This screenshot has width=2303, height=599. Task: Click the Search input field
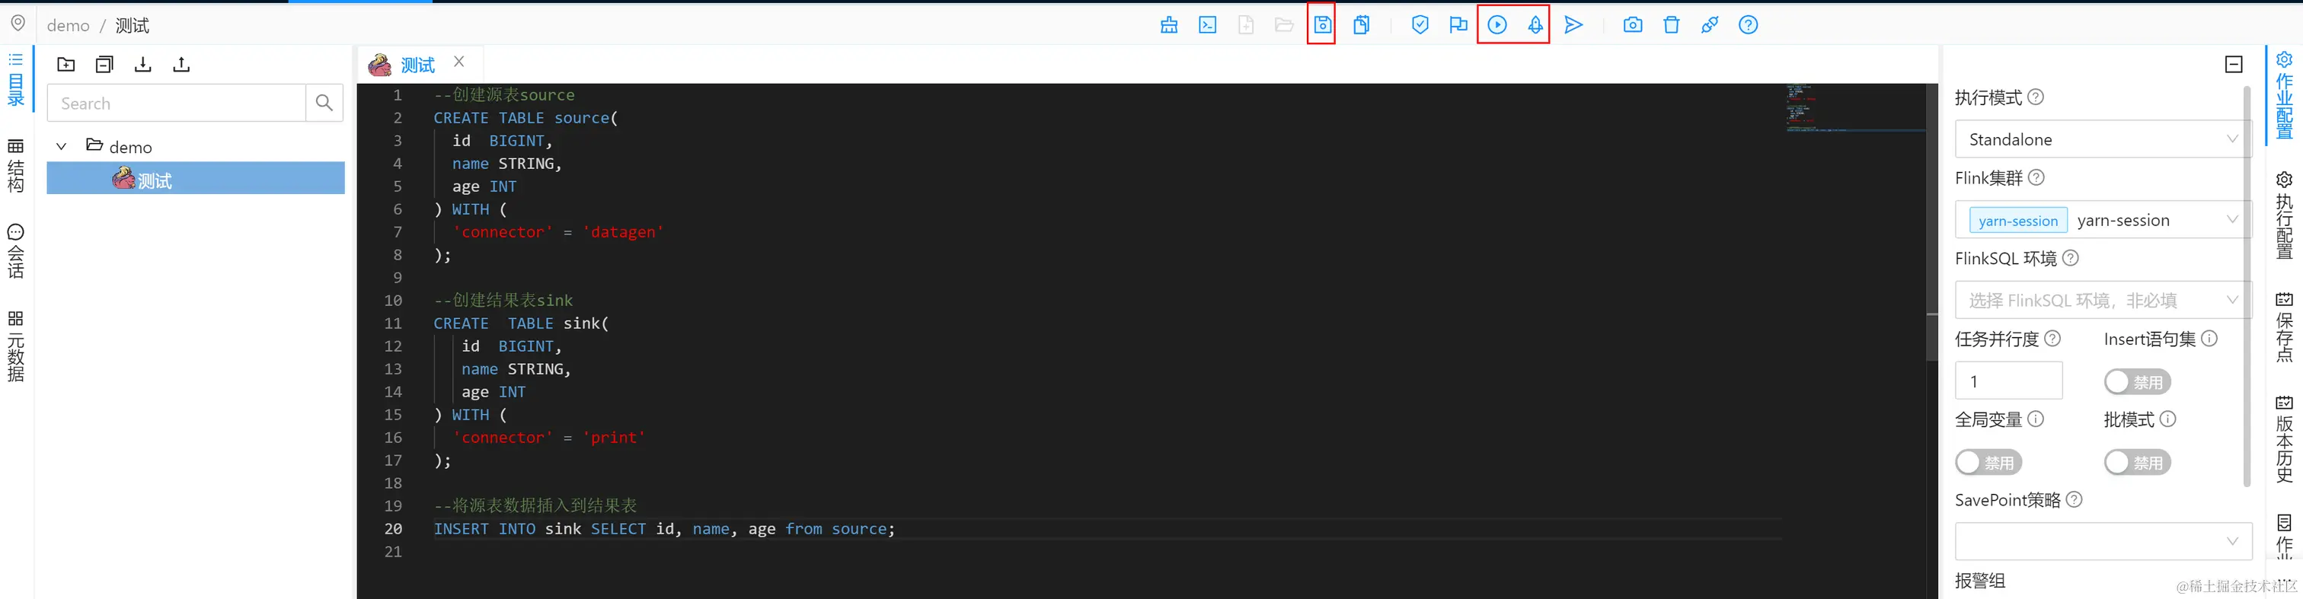[x=176, y=103]
